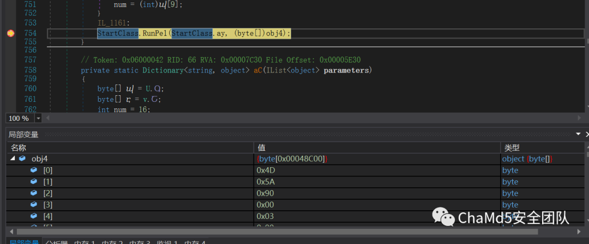This screenshot has width=589, height=244.
Task: Switch to the 内存 3 tab
Action: tap(140, 242)
